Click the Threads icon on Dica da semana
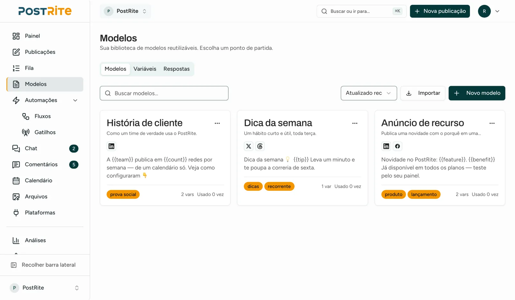 coord(260,146)
